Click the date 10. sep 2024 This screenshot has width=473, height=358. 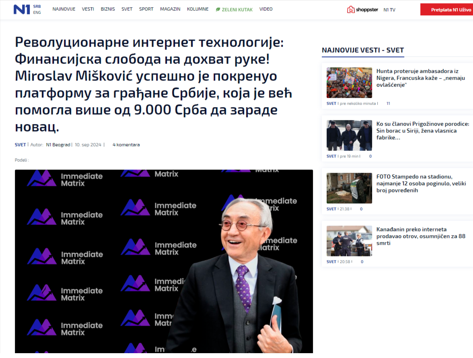pos(88,145)
